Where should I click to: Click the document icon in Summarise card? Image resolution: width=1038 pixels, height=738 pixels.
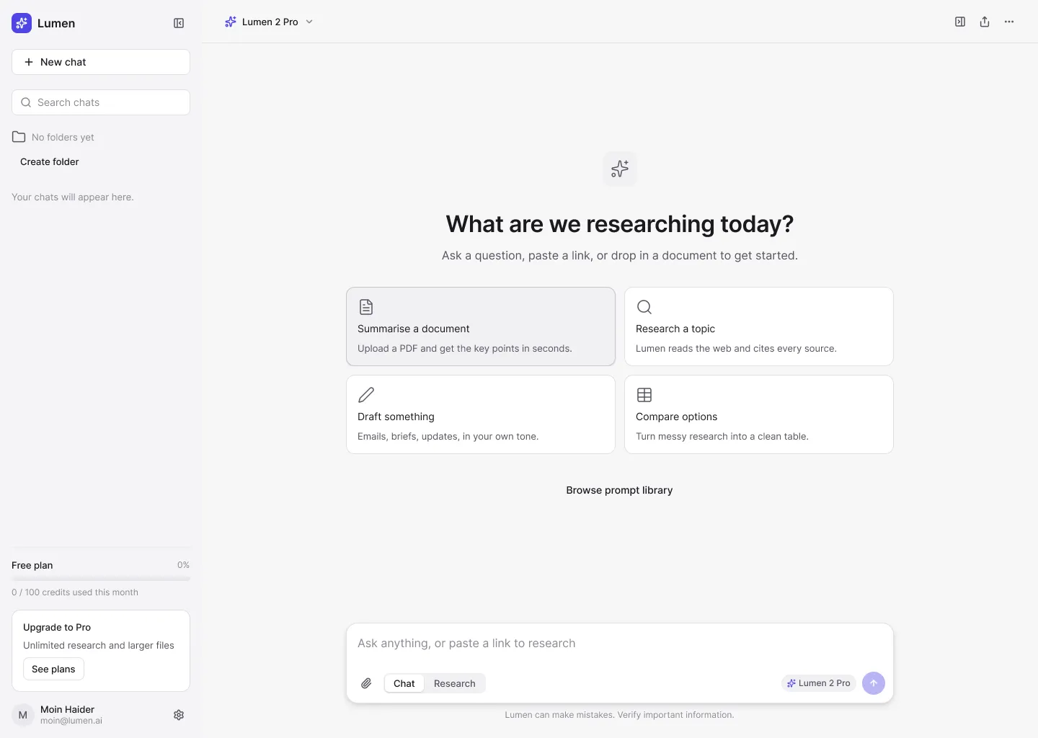366,307
